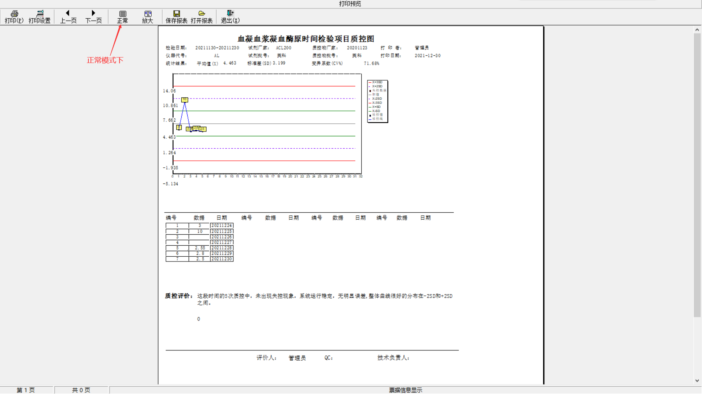Viewport: 702px width, 394px height.
Task: Click the date cell 20211224
Action: (222, 226)
